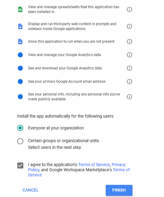The height and width of the screenshot is (197, 164).
Task: Show info for run when not present
Action: pyautogui.click(x=129, y=42)
